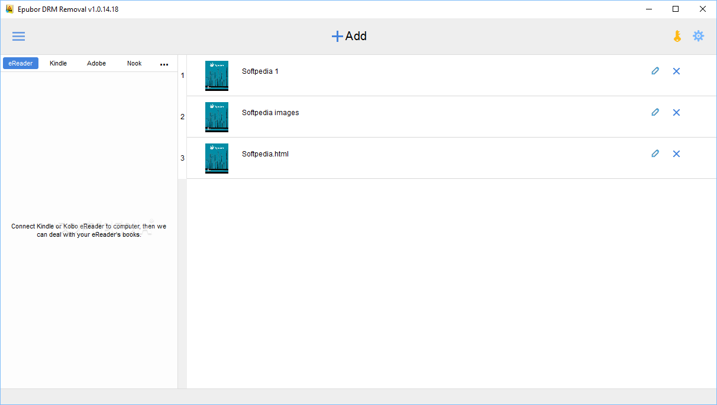
Task: Click row number 1
Action: 182,76
